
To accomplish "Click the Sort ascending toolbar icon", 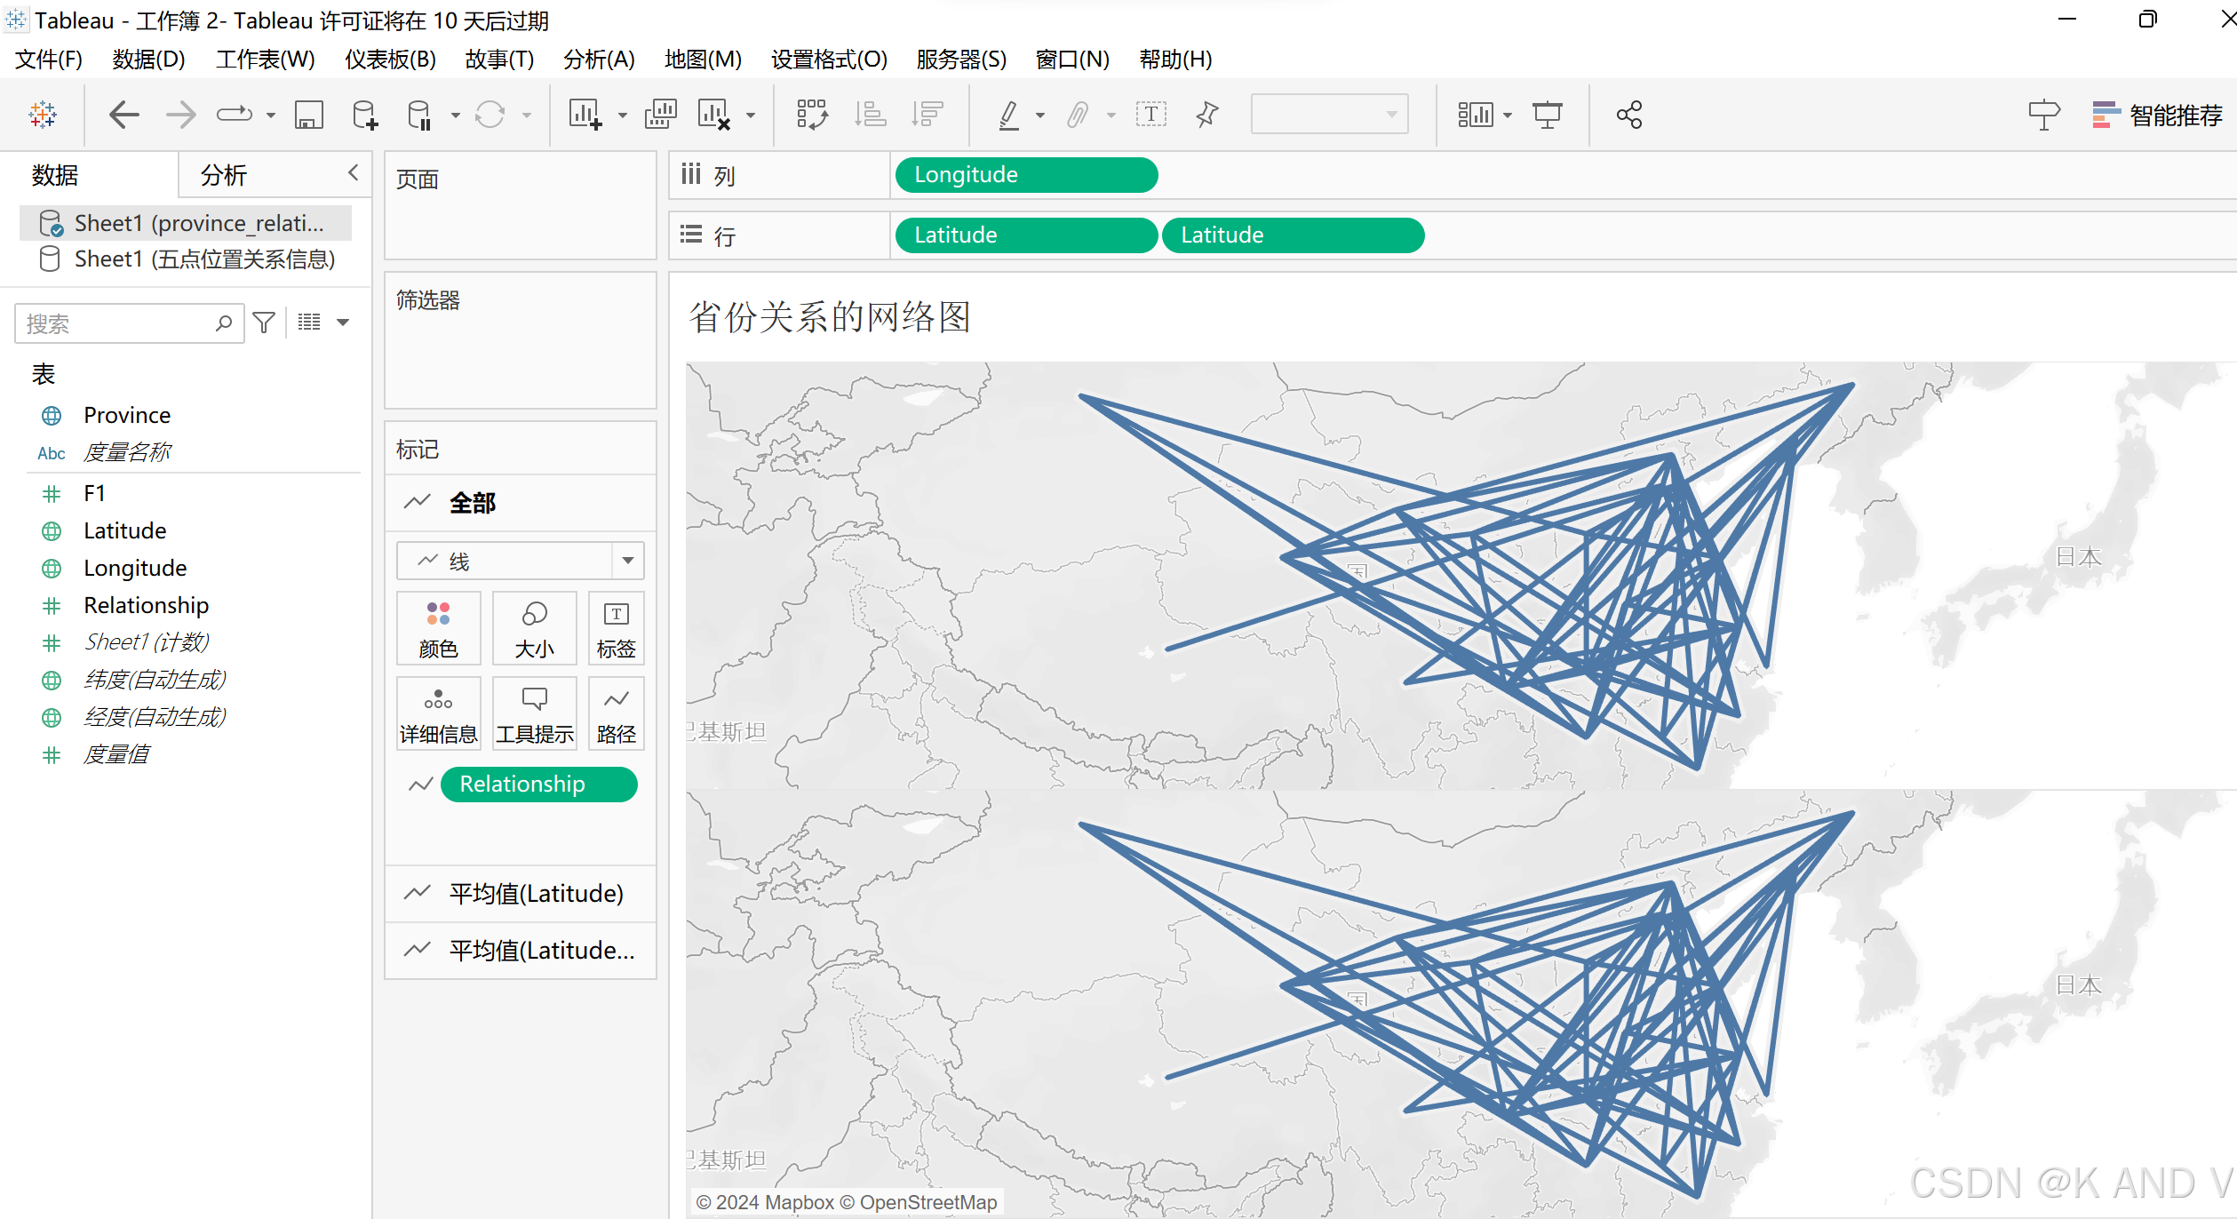I will click(x=869, y=115).
